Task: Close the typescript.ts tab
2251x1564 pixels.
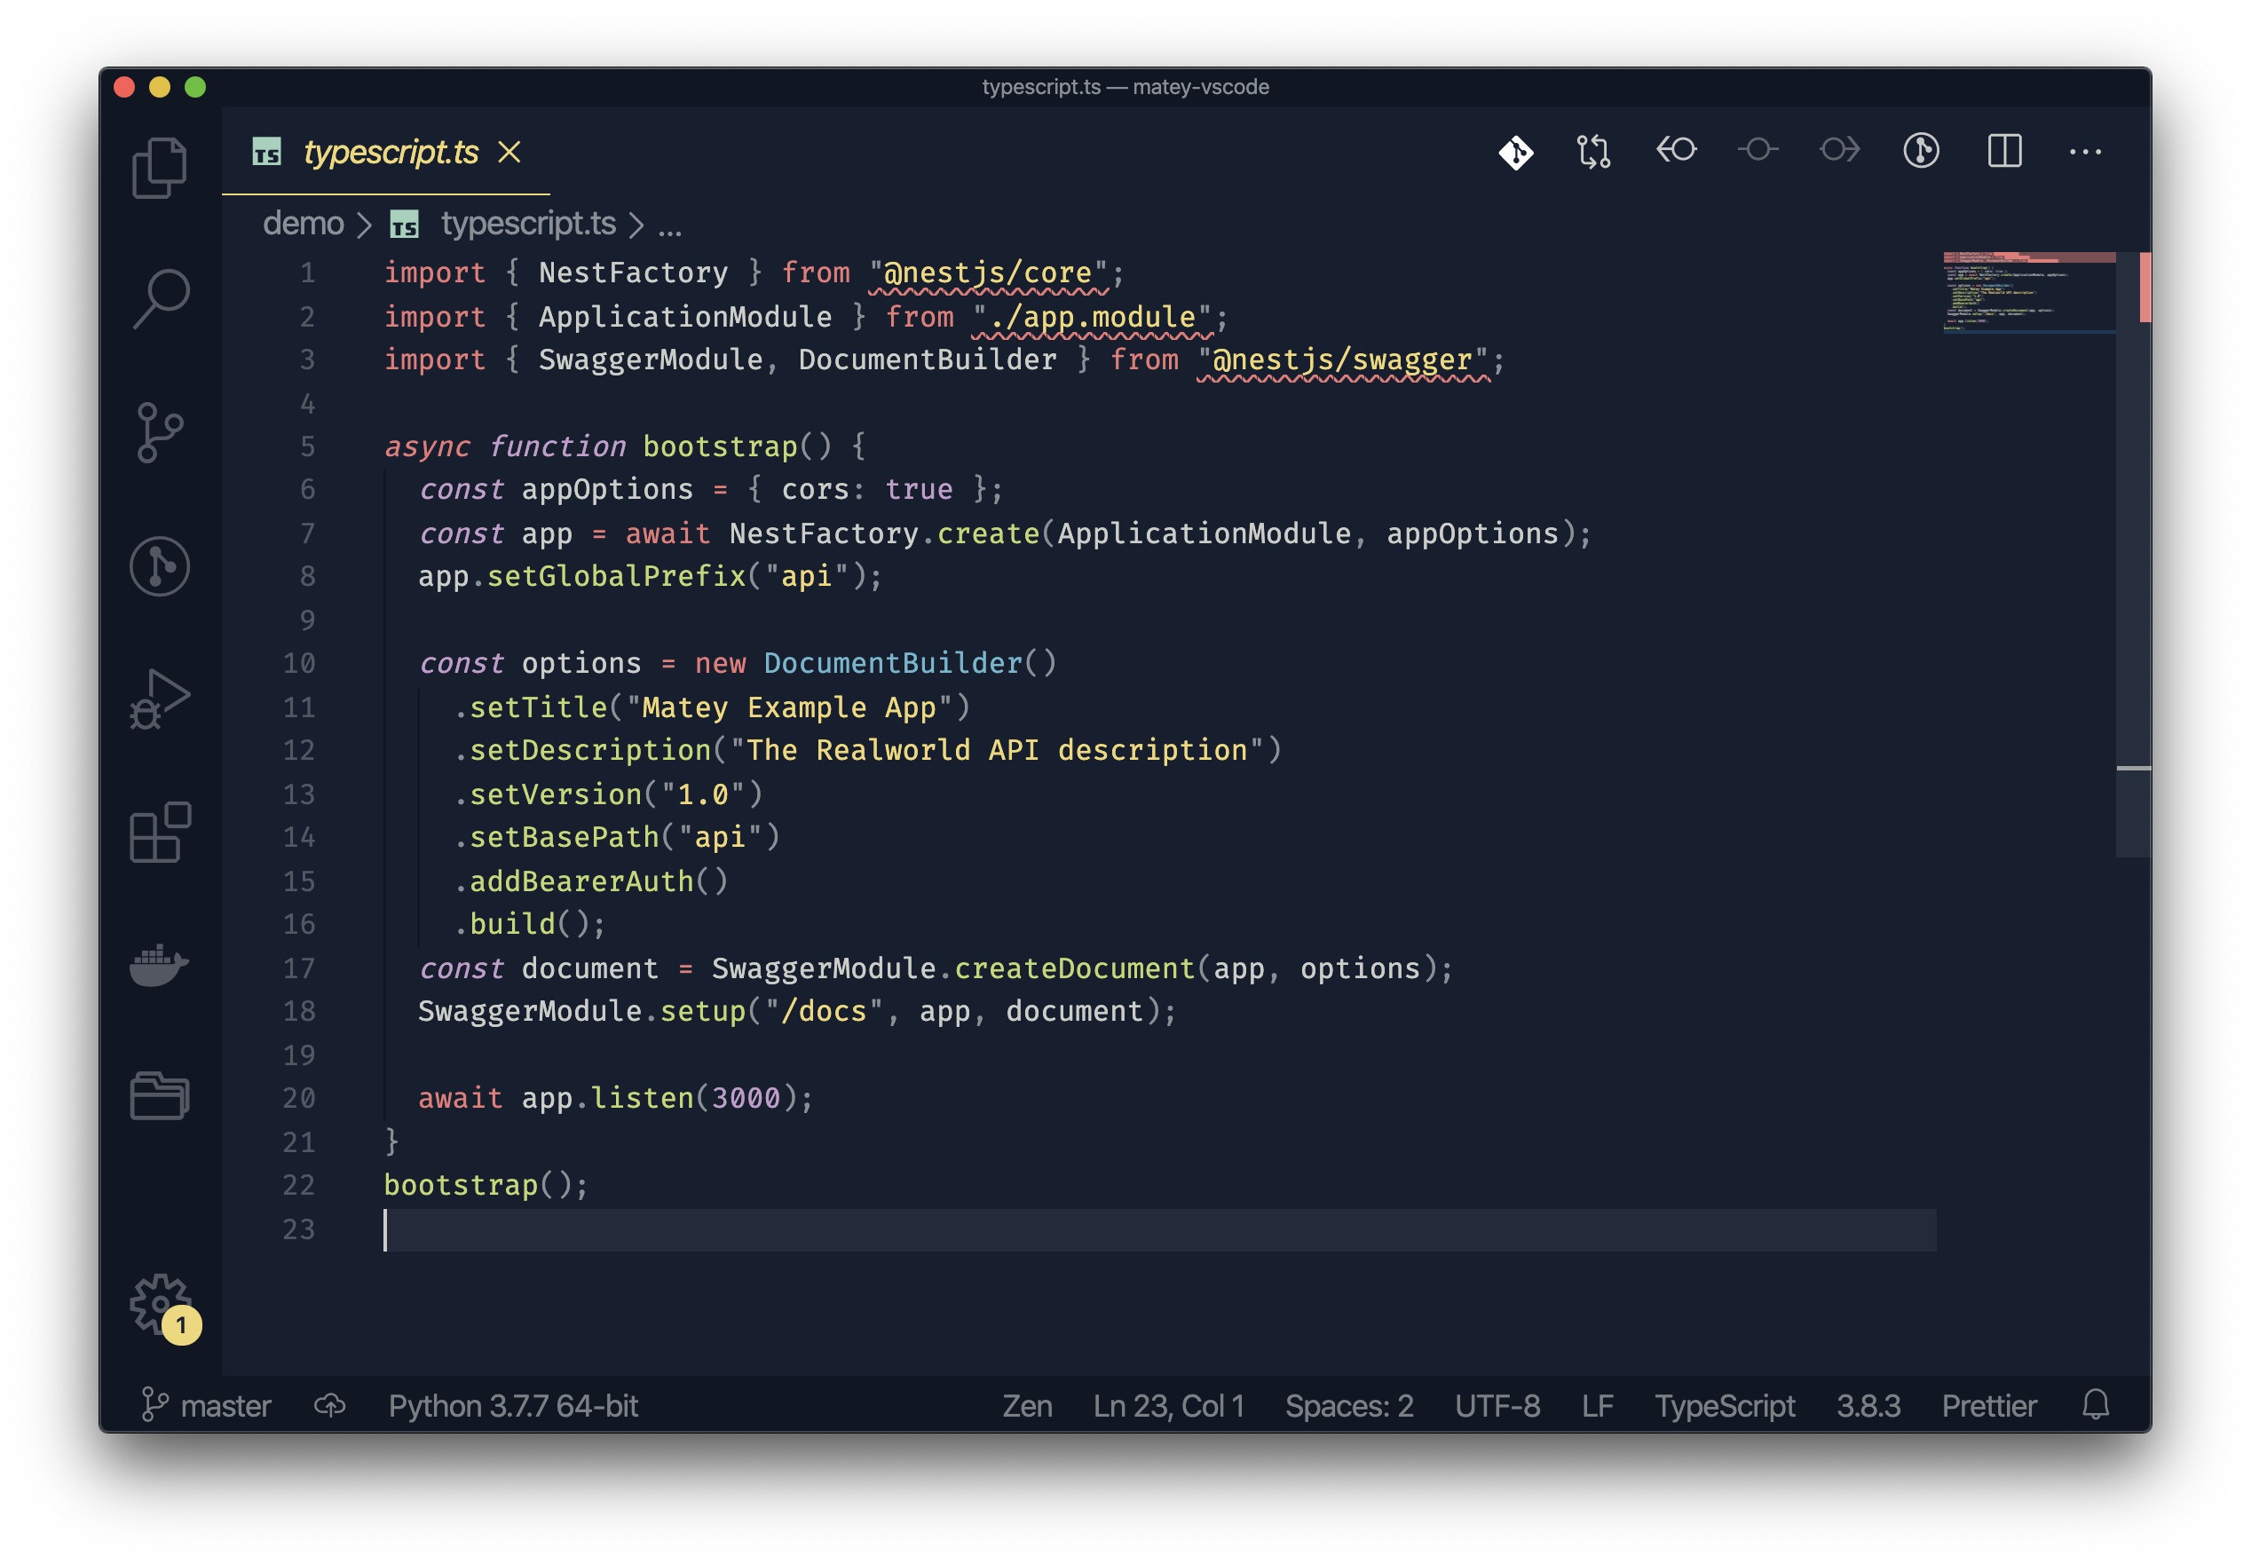Action: pyautogui.click(x=509, y=152)
